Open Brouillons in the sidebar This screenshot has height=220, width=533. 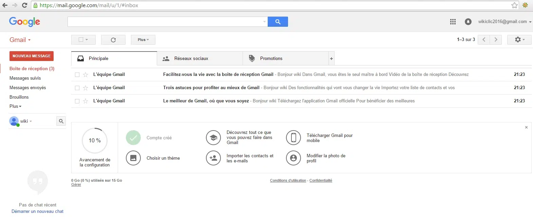point(19,97)
